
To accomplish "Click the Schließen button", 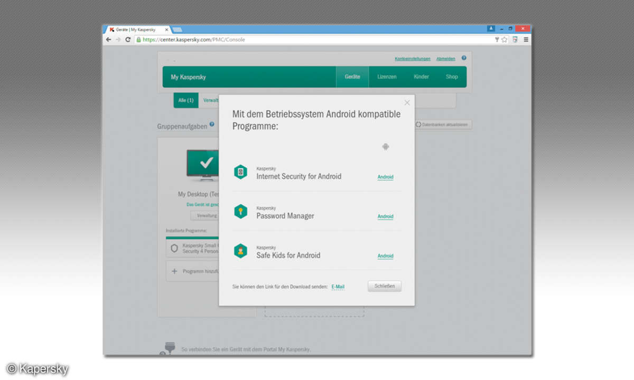I will pos(385,287).
